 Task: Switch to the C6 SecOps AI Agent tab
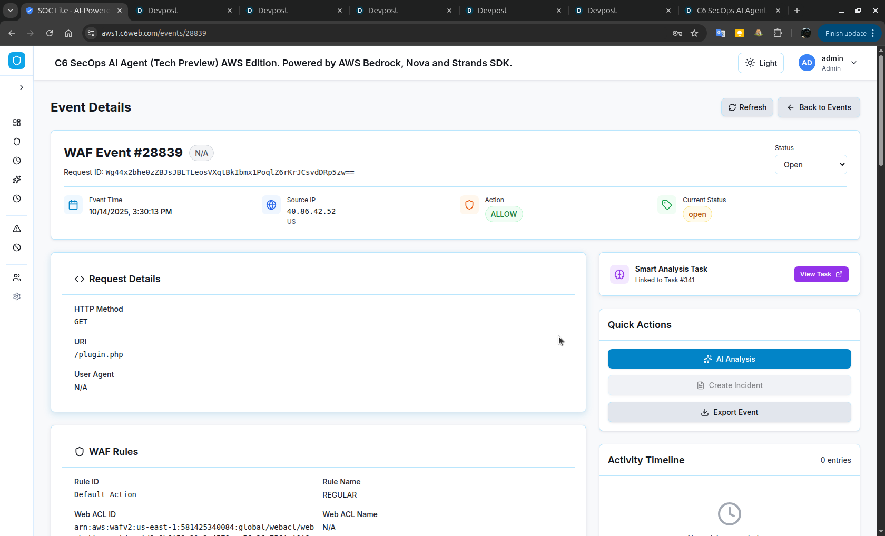731,11
